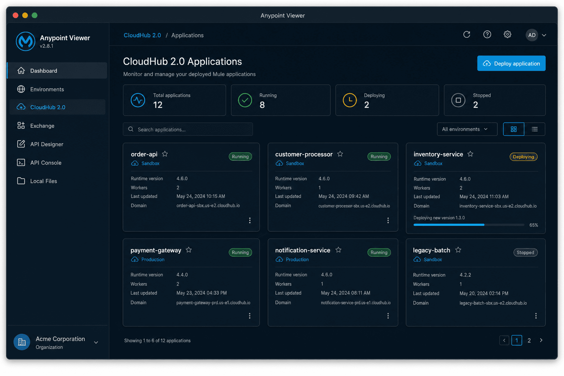Open Dashboard in the sidebar
The image size is (564, 376).
(x=57, y=70)
